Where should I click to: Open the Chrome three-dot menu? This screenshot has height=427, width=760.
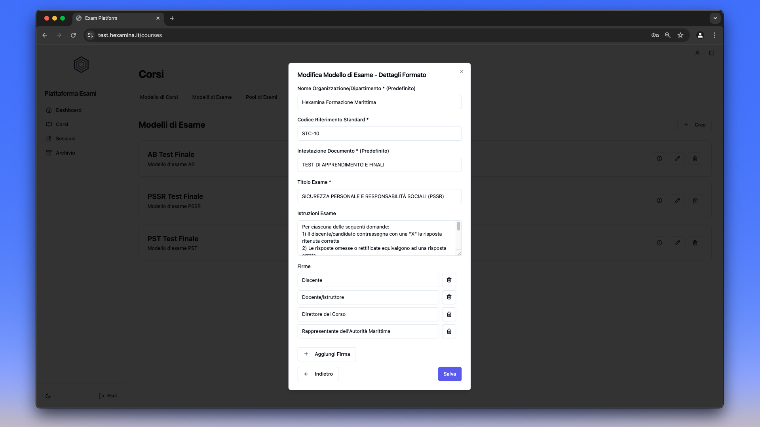pos(714,35)
